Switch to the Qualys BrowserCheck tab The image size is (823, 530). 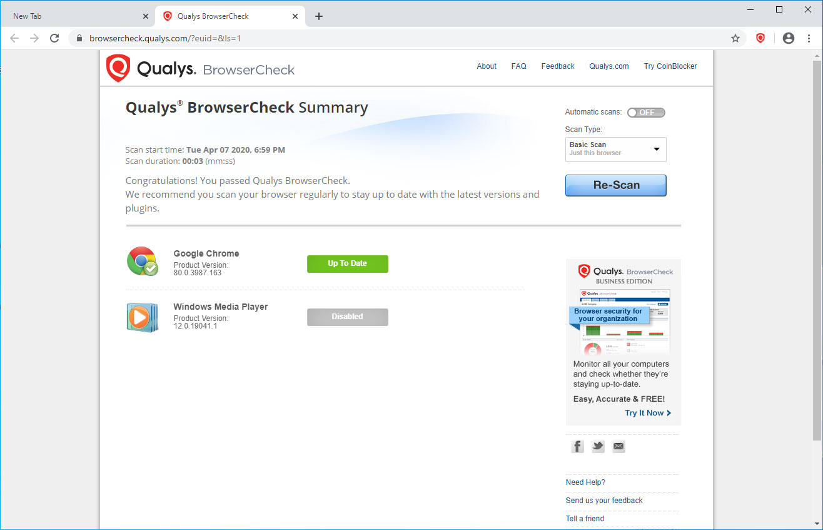(230, 16)
